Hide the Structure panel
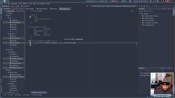This screenshot has width=175, height=98. [x=171, y=9]
